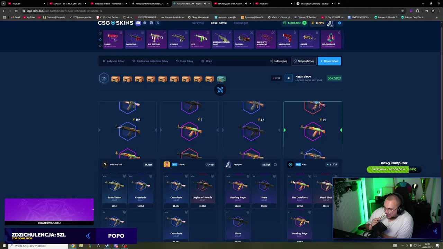Viewport: 443px width, 249px height.
Task: Open the VOGUE drop card
Action: click(112, 39)
